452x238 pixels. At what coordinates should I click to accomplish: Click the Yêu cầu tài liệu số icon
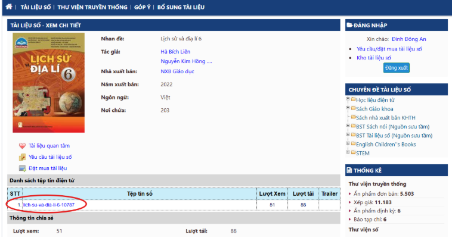tap(22, 157)
